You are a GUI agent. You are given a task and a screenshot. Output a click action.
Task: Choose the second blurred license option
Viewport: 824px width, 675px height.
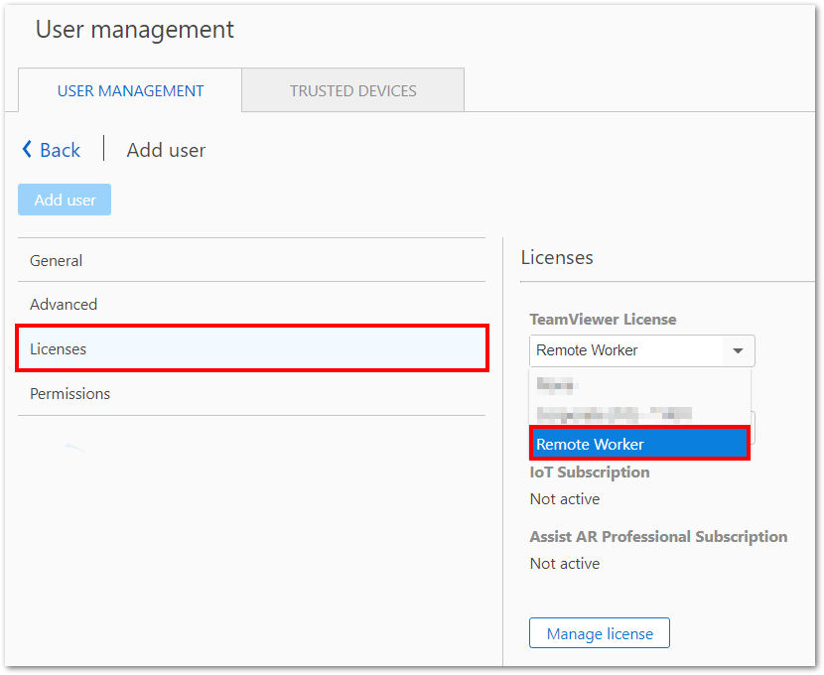[639, 414]
